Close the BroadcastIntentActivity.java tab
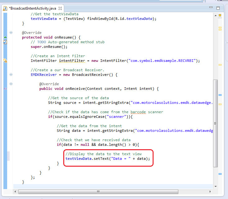Viewport: 228px width, 199px height. [60, 8]
